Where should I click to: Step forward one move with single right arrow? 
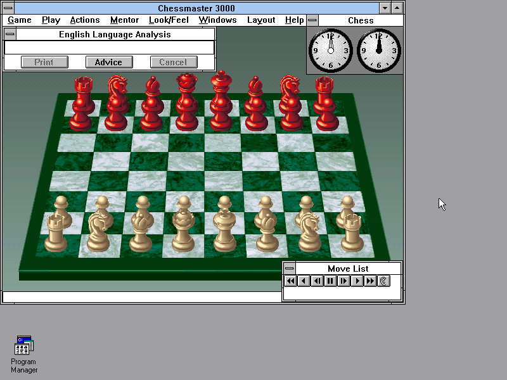click(x=357, y=281)
